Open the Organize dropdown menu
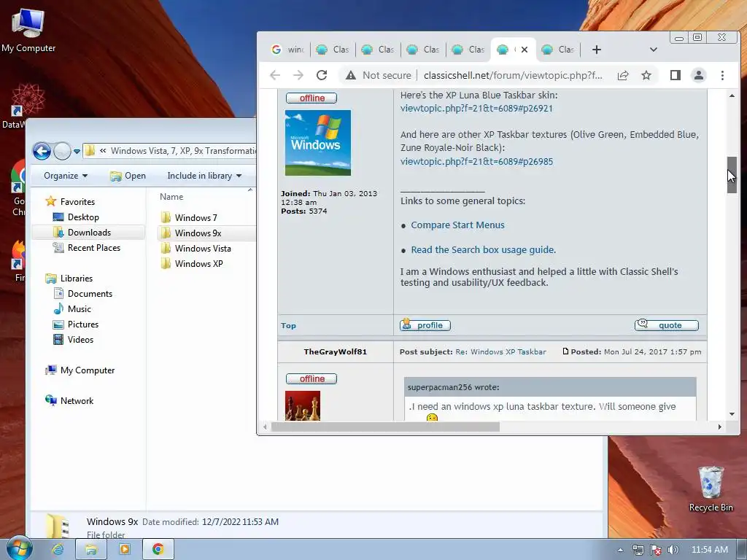Screen dimensions: 747x560 click(x=66, y=176)
